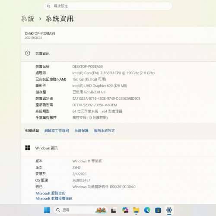Screen dimensions: 216x216
Task: Collapse the 裝置資訊 section header
Action: [118, 53]
